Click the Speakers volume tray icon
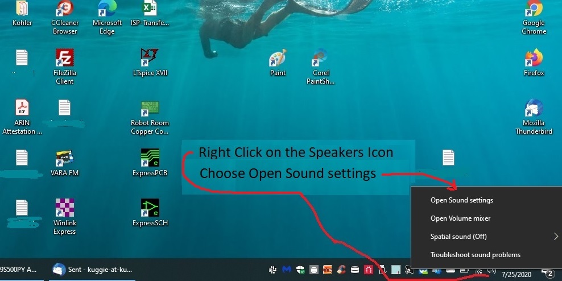 coord(491,271)
